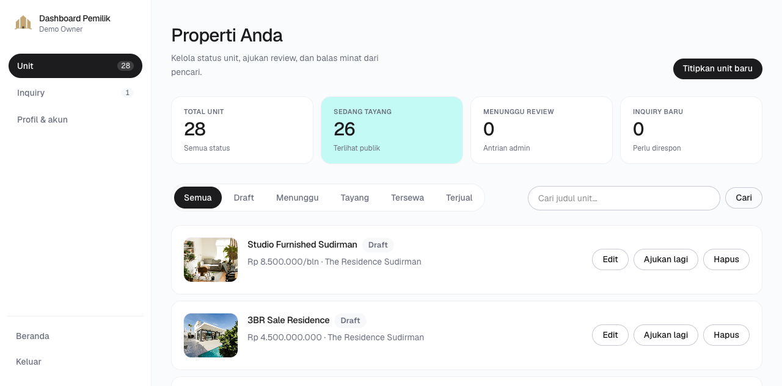The width and height of the screenshot is (782, 386).
Task: Click the 3BR Sale Residence title
Action: (288, 320)
